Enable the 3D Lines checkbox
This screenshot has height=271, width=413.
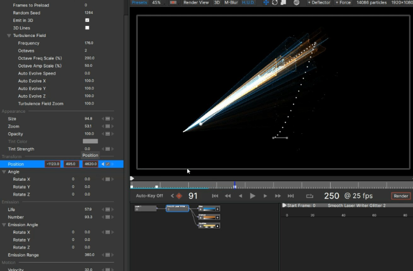tap(87, 28)
